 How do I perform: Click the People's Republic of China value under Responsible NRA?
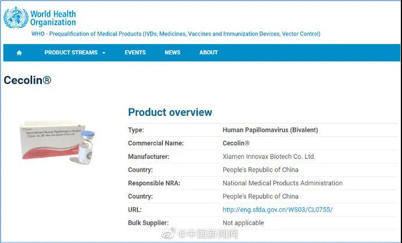click(260, 197)
